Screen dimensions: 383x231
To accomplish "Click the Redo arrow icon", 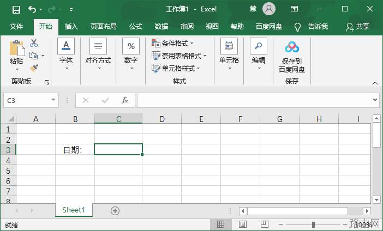I will click(x=52, y=9).
